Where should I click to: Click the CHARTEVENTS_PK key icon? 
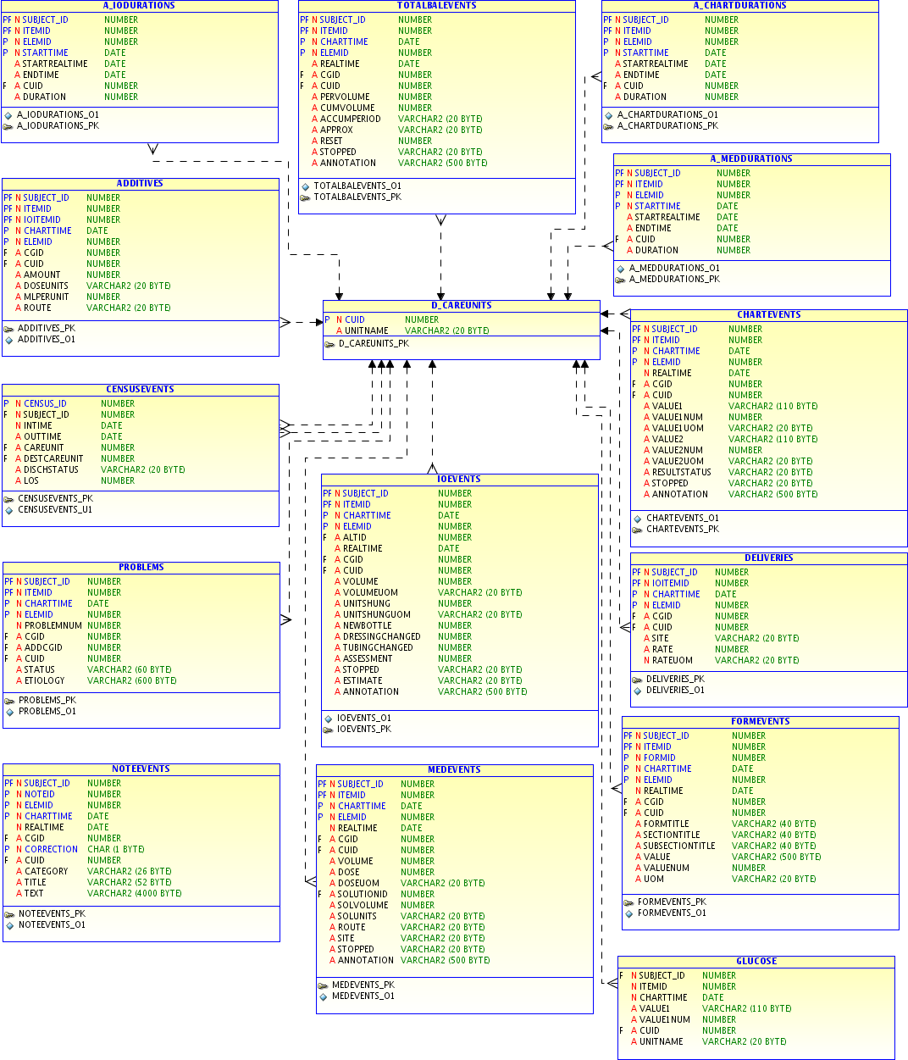[637, 530]
